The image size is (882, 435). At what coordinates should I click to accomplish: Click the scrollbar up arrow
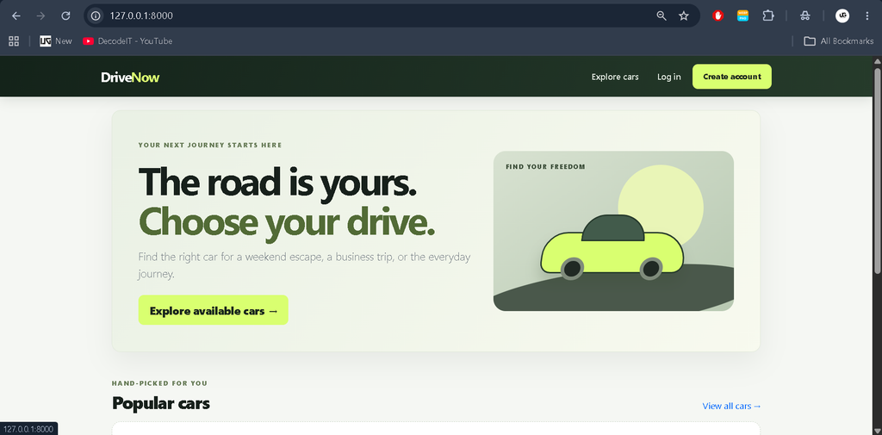pos(877,61)
